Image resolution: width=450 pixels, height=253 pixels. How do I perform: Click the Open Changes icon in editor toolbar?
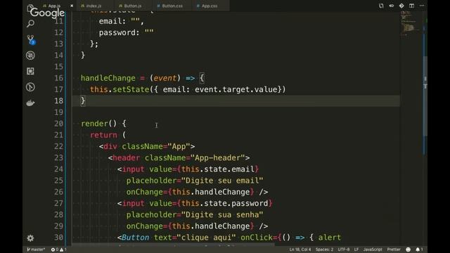coord(381,6)
